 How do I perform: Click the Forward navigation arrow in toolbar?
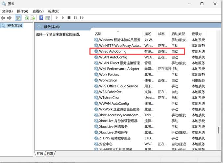click(9, 18)
